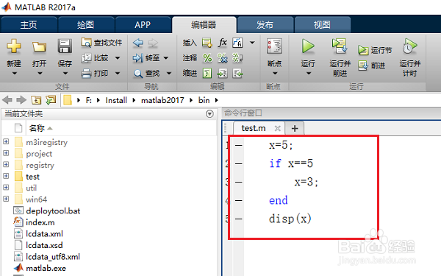Go back with blue left arrow in 导航
The width and height of the screenshot is (441, 276).
click(x=138, y=43)
